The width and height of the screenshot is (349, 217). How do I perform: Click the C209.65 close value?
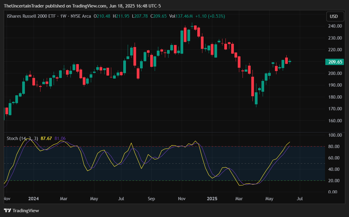click(159, 16)
